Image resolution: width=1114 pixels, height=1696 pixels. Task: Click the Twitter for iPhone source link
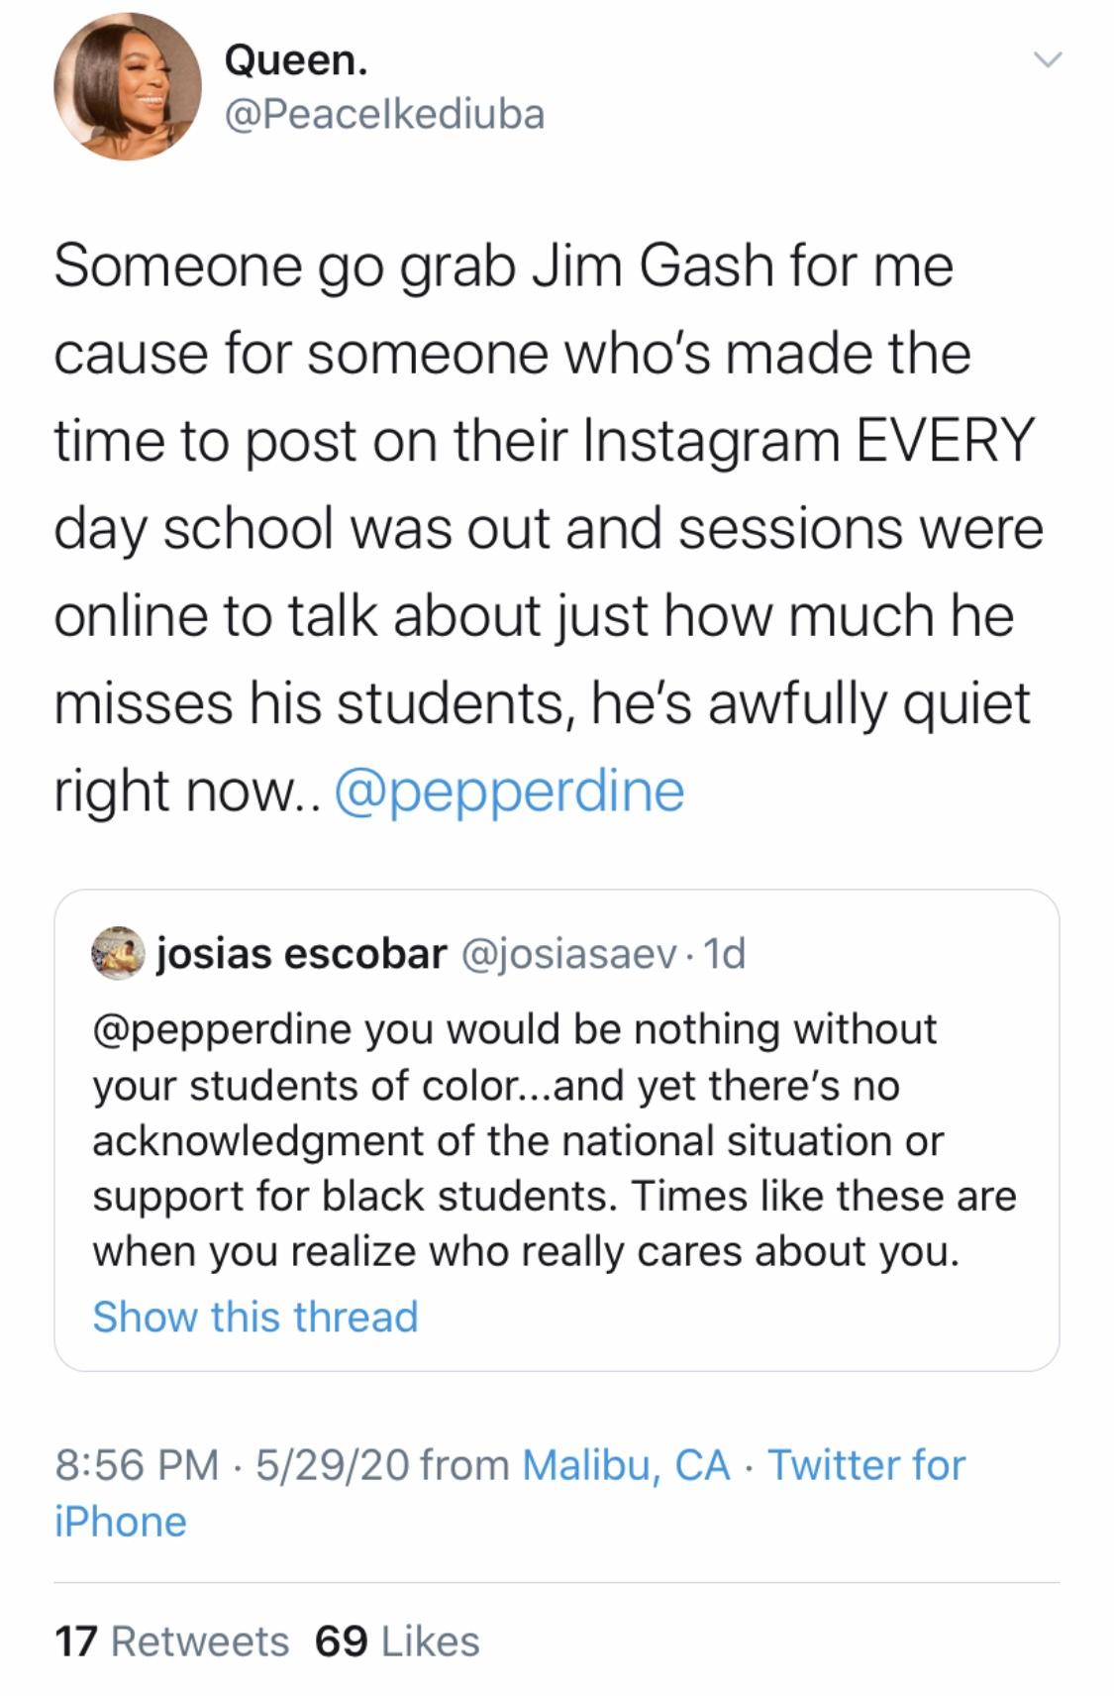point(865,1464)
